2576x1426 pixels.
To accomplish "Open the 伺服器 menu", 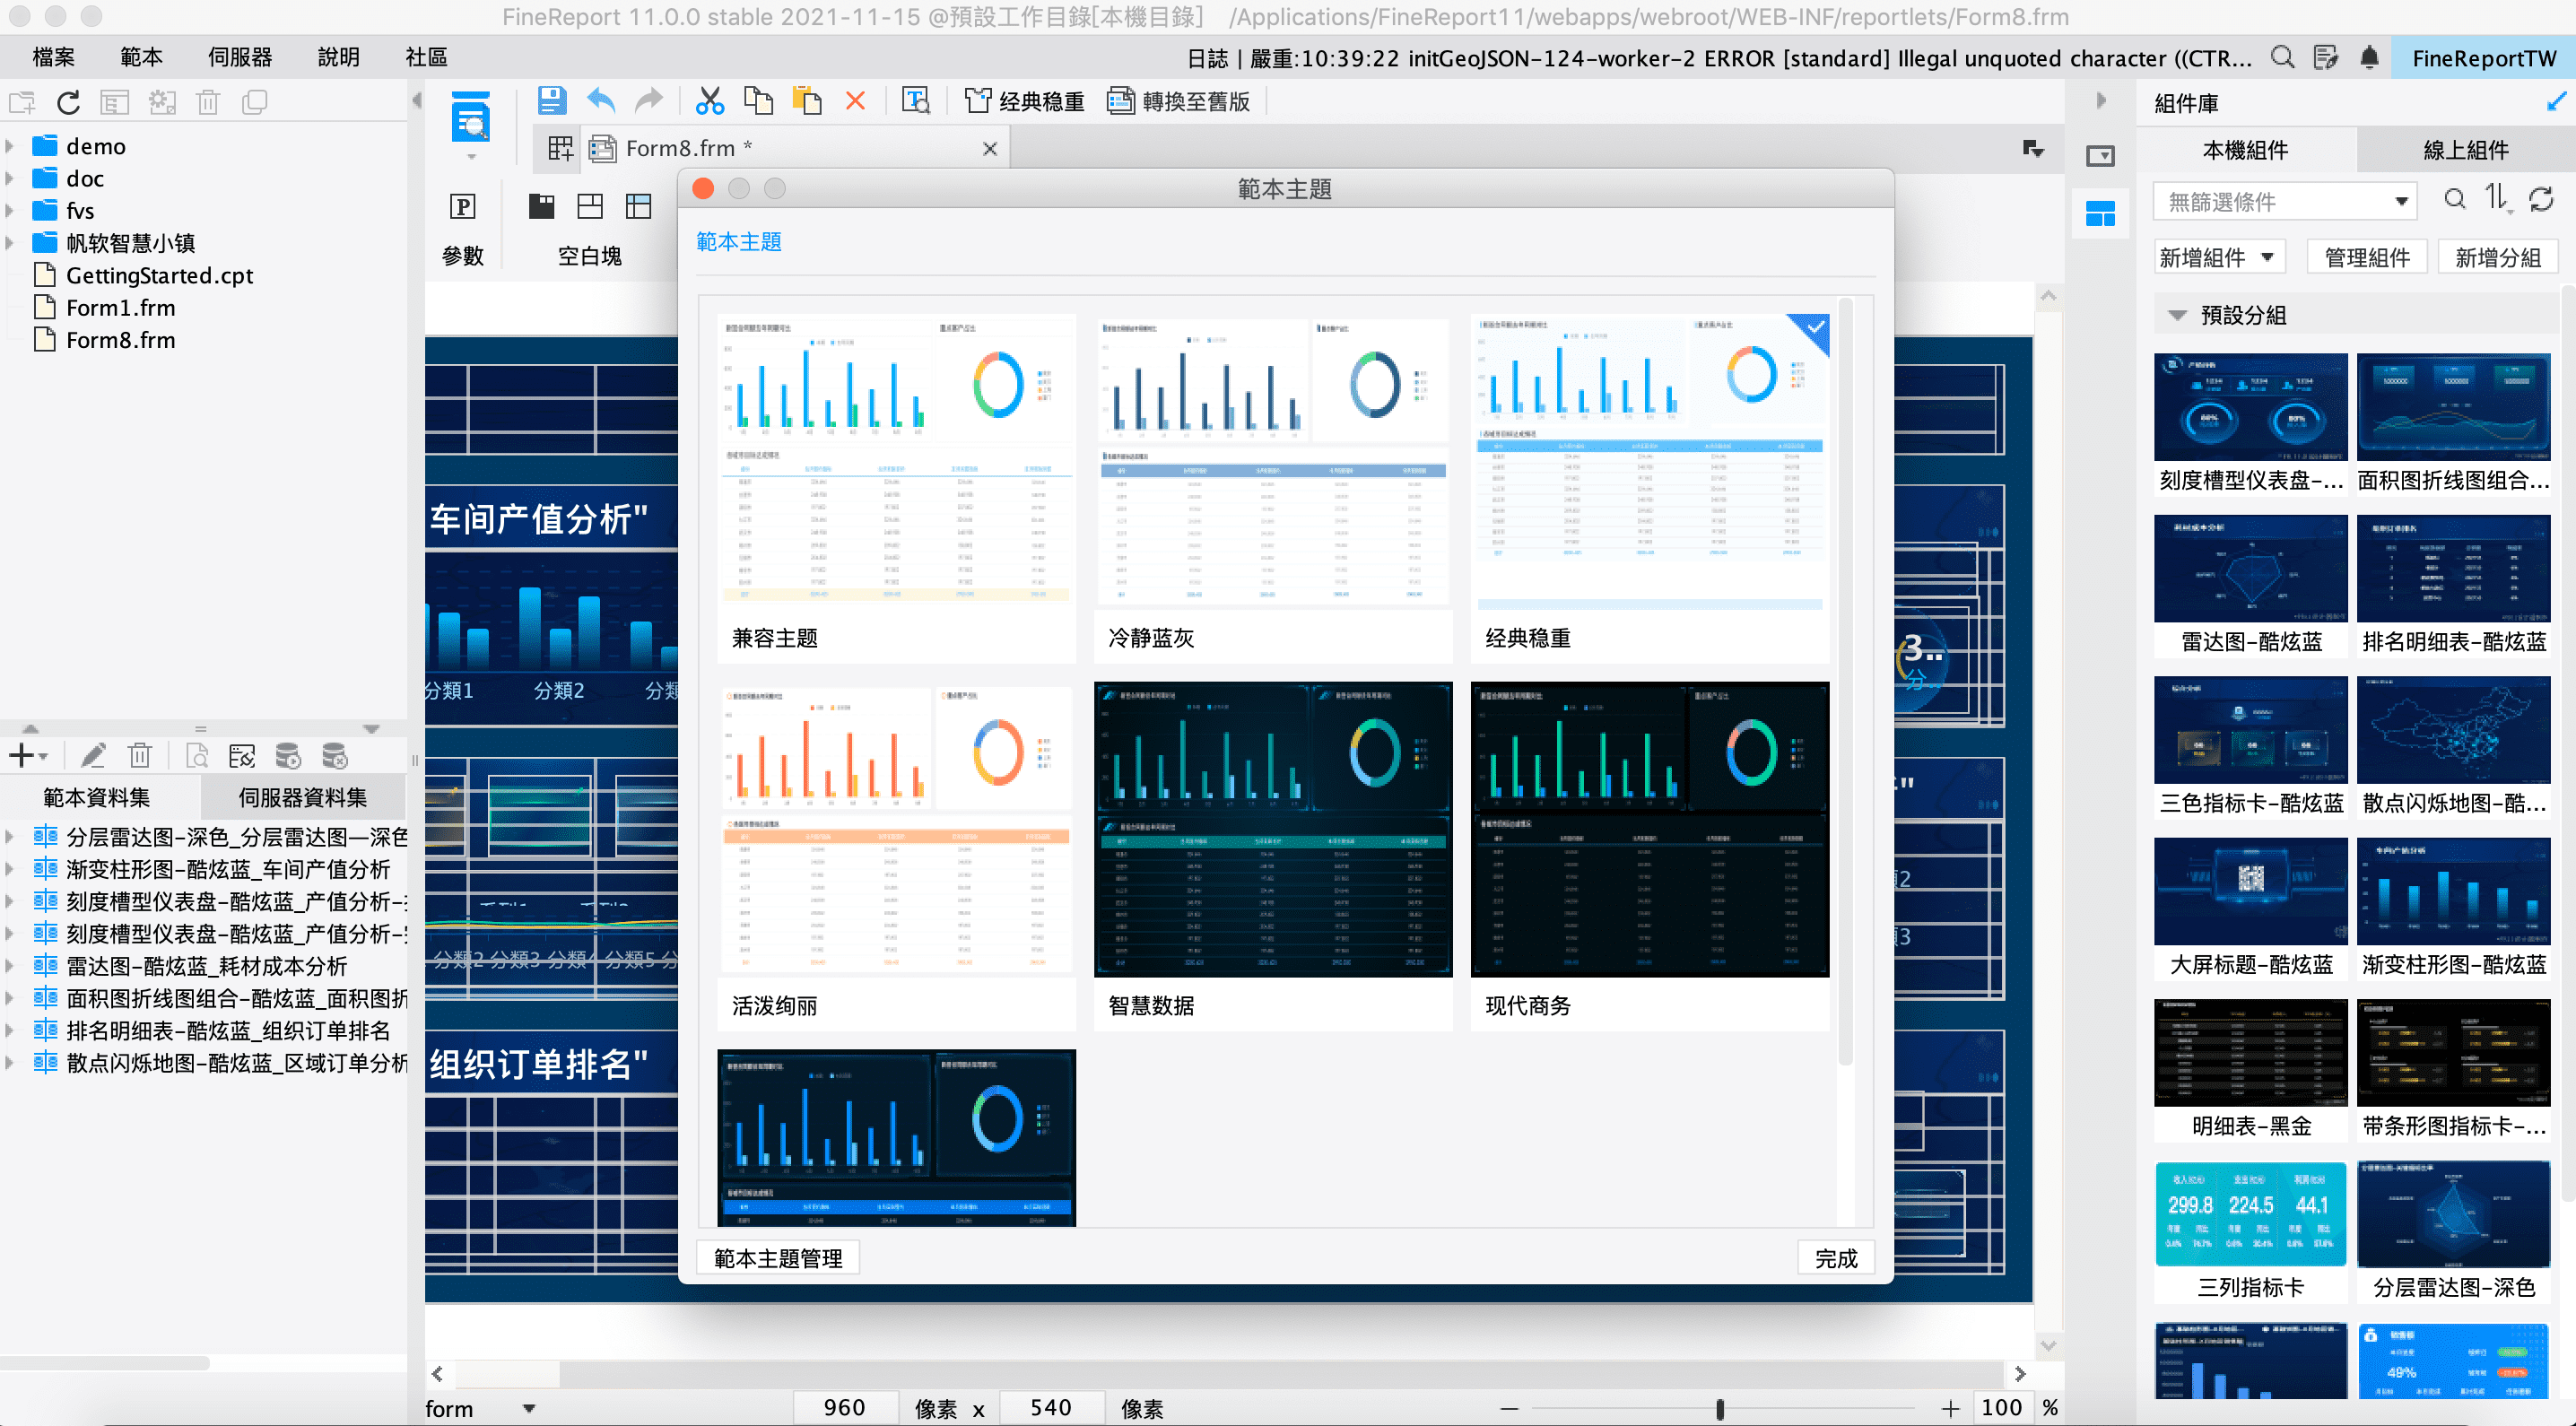I will point(240,57).
